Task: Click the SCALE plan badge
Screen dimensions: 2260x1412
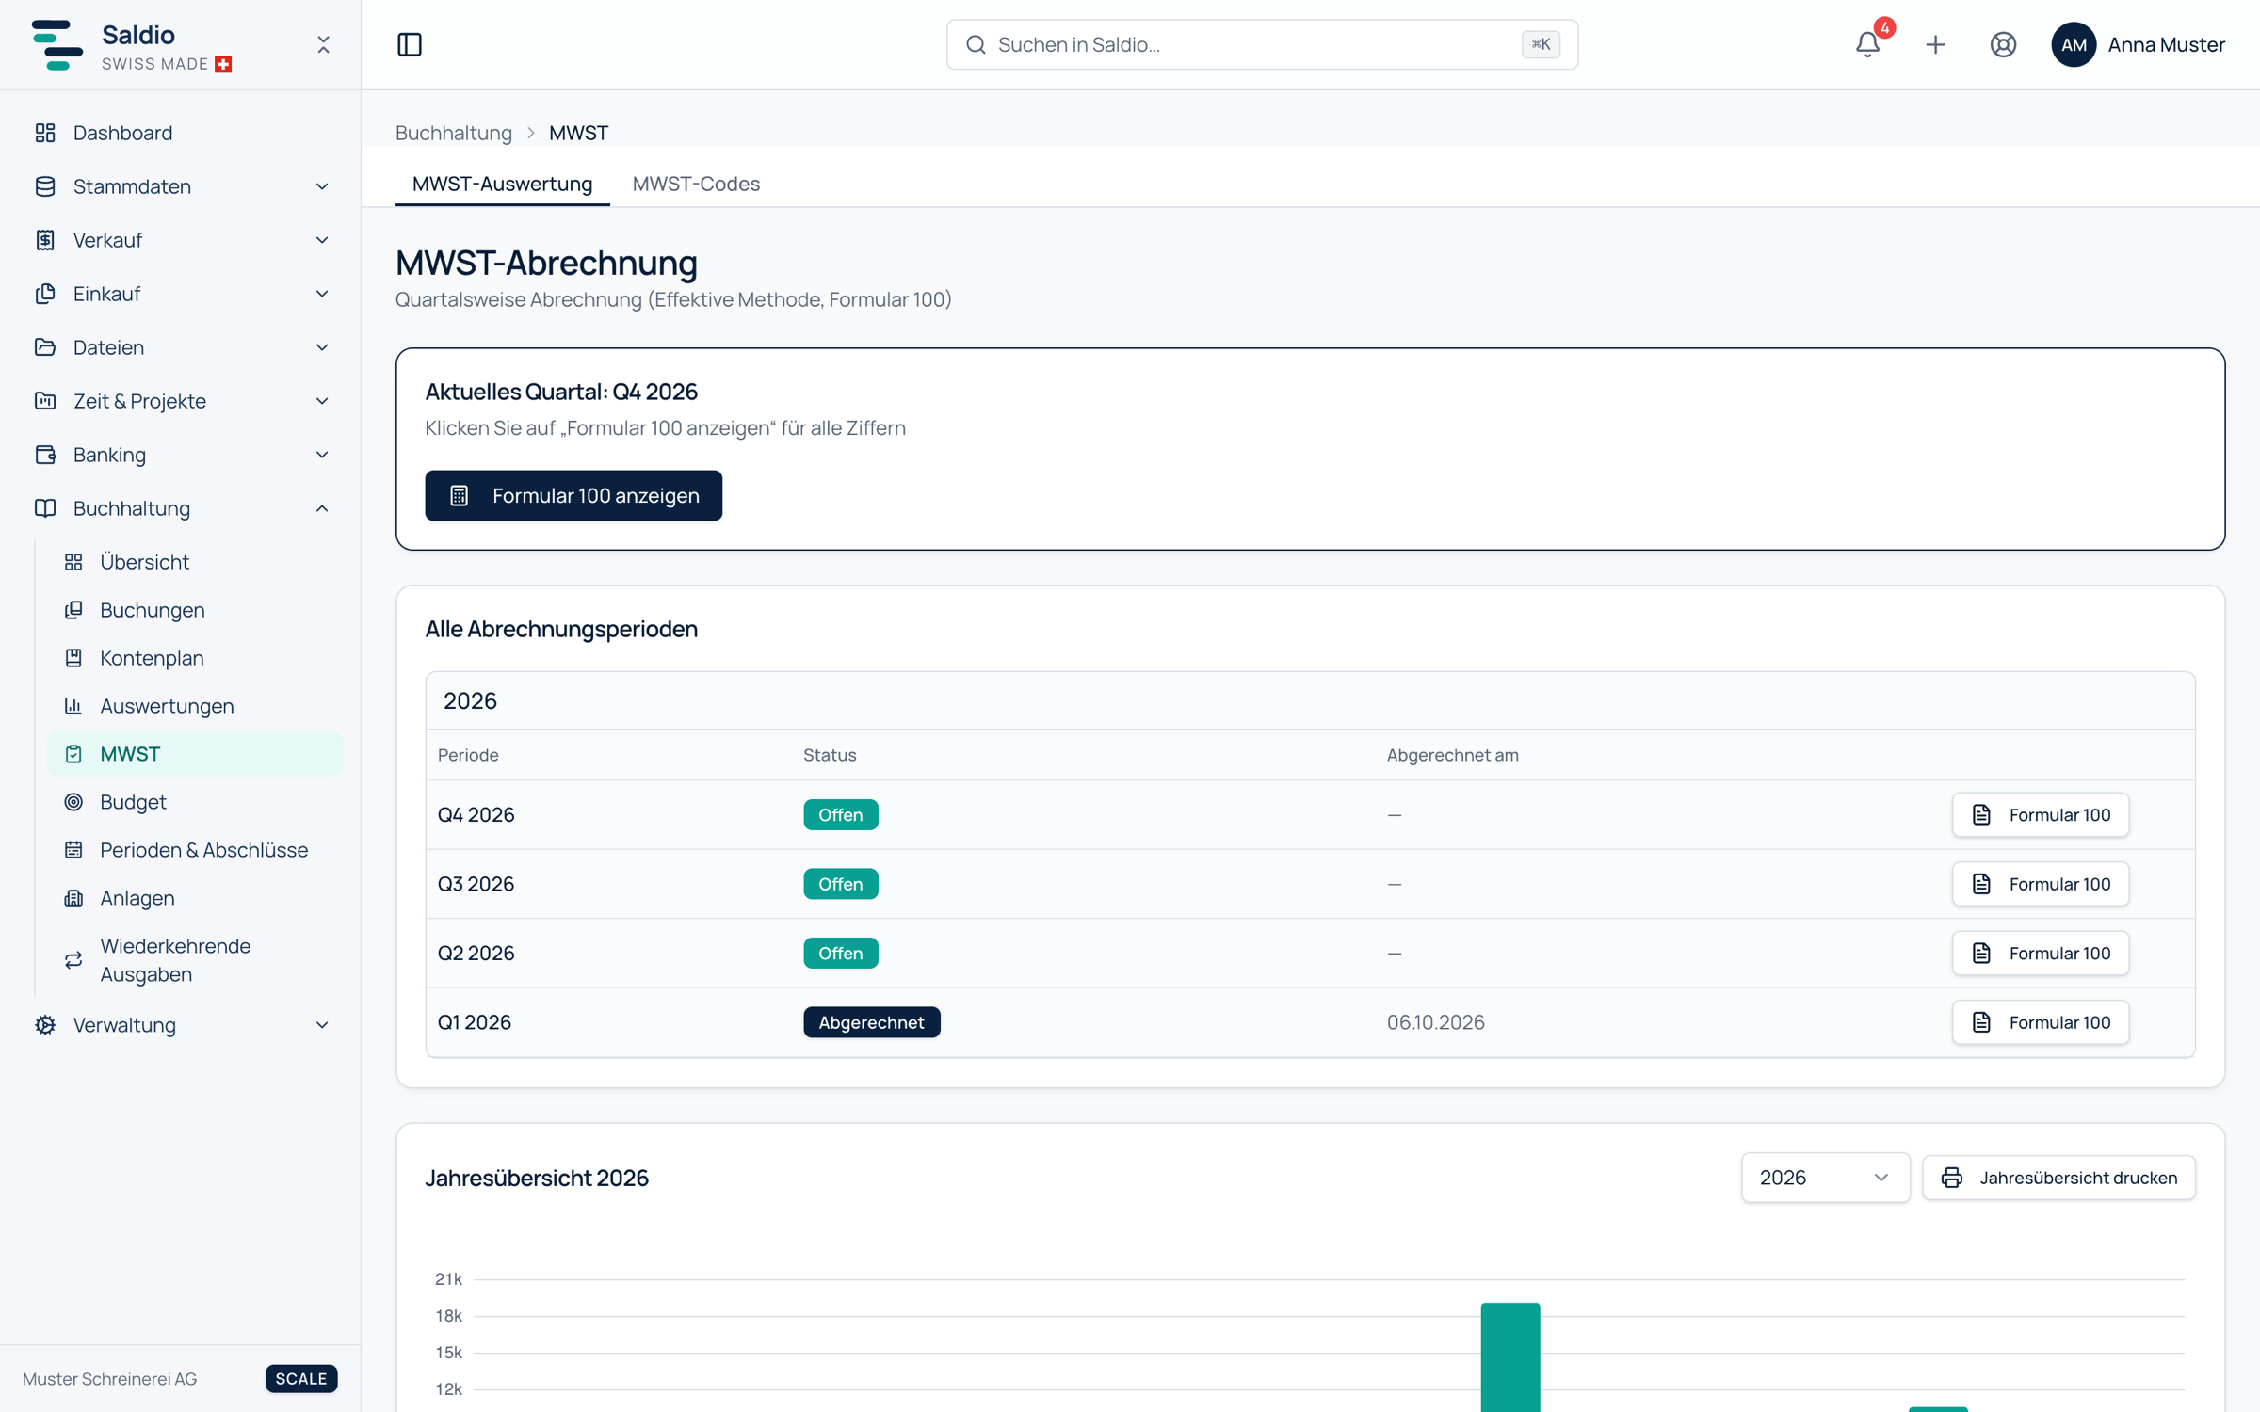Action: (x=301, y=1379)
